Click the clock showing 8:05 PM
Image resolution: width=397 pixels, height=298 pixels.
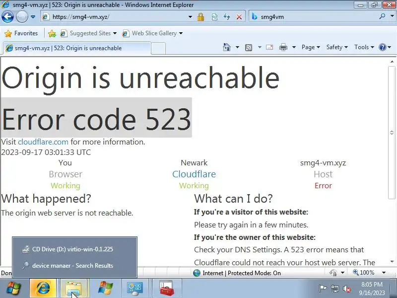(x=372, y=289)
